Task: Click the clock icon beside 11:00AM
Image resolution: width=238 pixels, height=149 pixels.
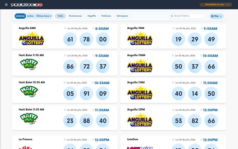Action: point(201,83)
